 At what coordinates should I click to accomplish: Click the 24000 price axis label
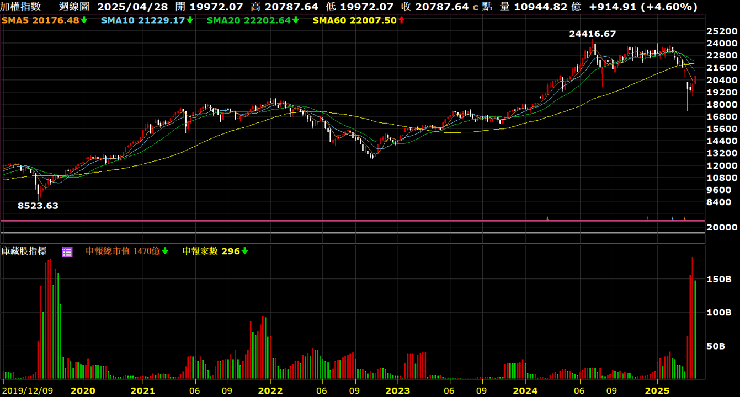tap(723, 44)
